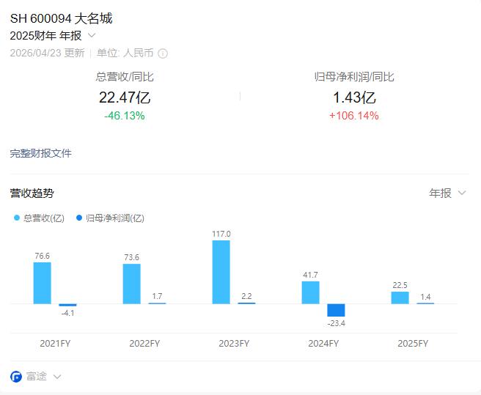Viewport: 481px width, 395px height.
Task: Click the SH 600094 大名城 stock title
Action: (x=62, y=18)
